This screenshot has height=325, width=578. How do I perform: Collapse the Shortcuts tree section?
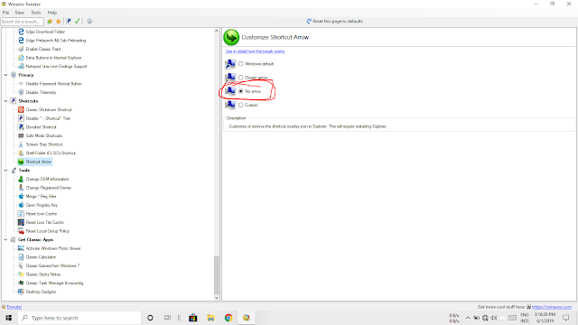(6, 101)
